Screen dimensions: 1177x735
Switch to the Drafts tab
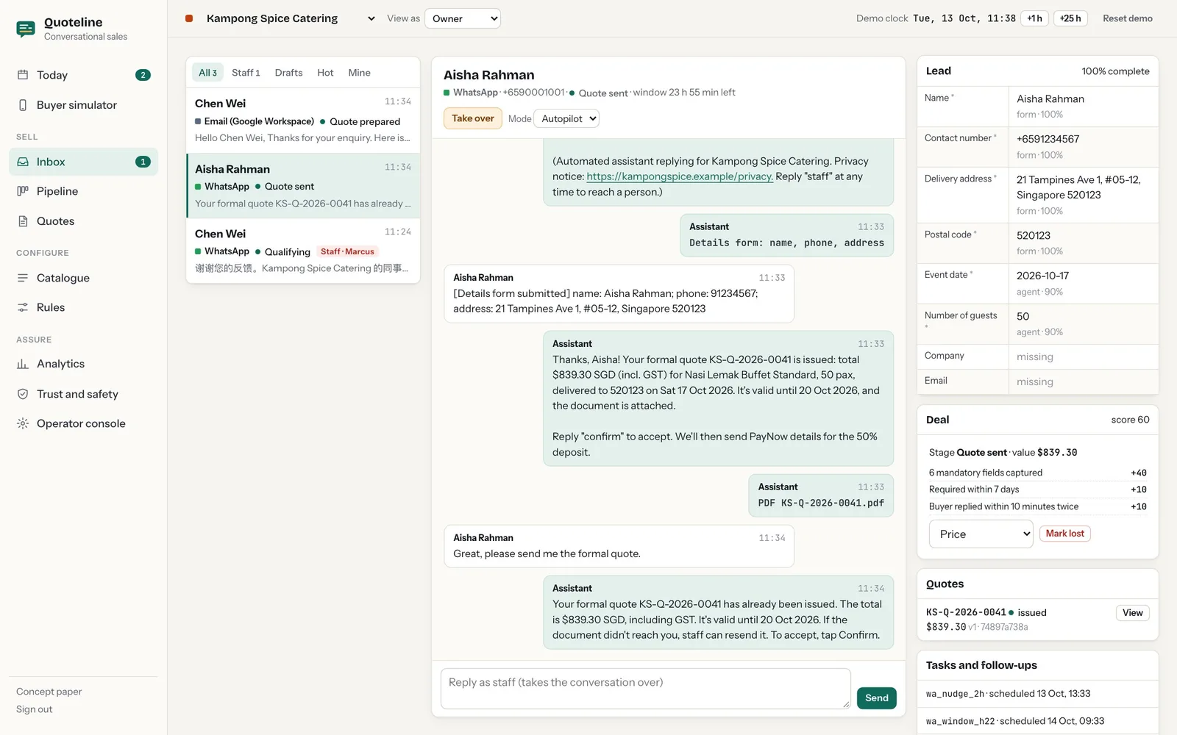point(288,73)
